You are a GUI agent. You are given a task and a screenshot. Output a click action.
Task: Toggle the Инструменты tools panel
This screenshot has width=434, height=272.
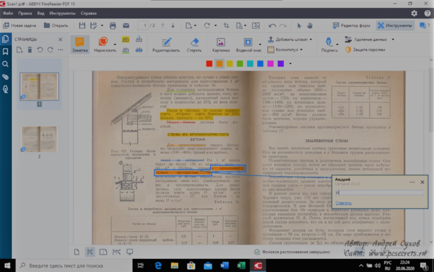(395, 25)
